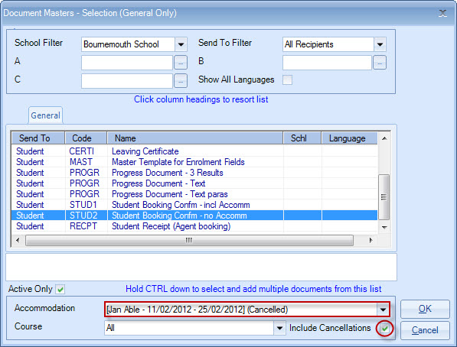Click the browse button next to field C
Screen dimensions: 457x347
pos(181,81)
